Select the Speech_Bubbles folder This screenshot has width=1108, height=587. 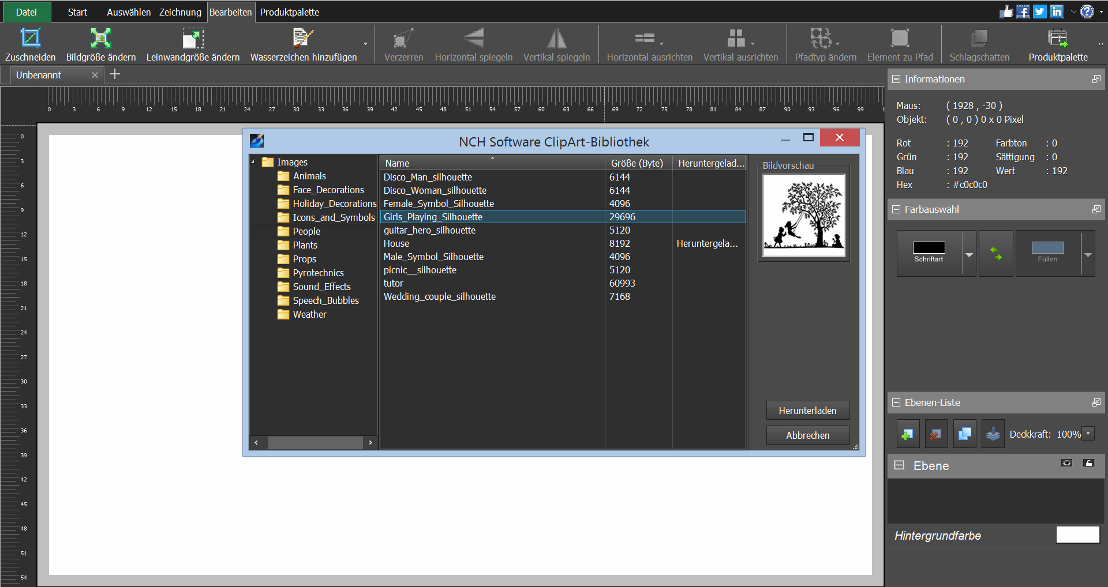[325, 300]
